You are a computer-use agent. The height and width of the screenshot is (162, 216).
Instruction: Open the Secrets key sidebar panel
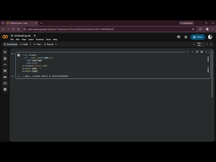[5, 77]
